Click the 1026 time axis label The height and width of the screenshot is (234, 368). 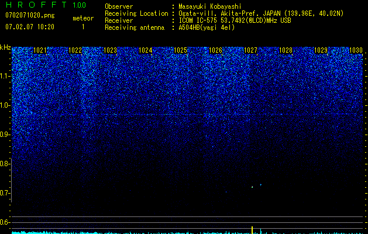(x=215, y=50)
